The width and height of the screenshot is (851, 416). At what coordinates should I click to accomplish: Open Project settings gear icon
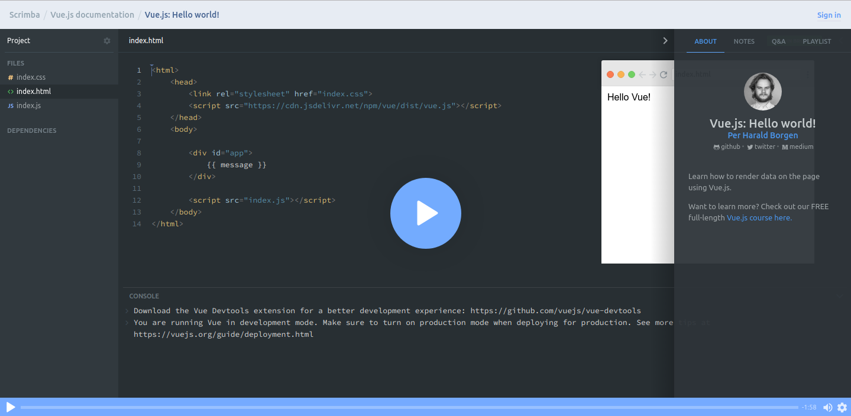tap(107, 41)
